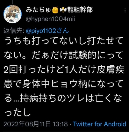Click the bee emoji in display name
The image size is (129, 132).
pos(63,10)
